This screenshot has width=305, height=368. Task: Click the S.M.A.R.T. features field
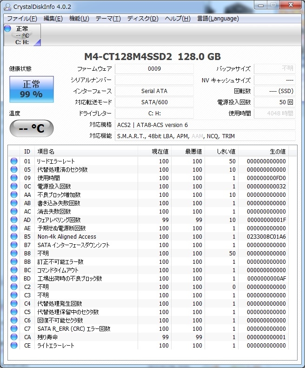(205, 136)
